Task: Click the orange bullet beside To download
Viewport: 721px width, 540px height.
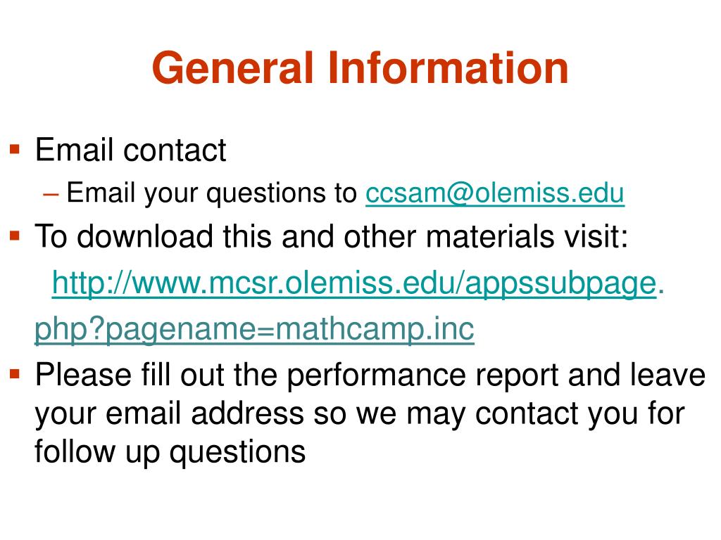Action: 15,236
